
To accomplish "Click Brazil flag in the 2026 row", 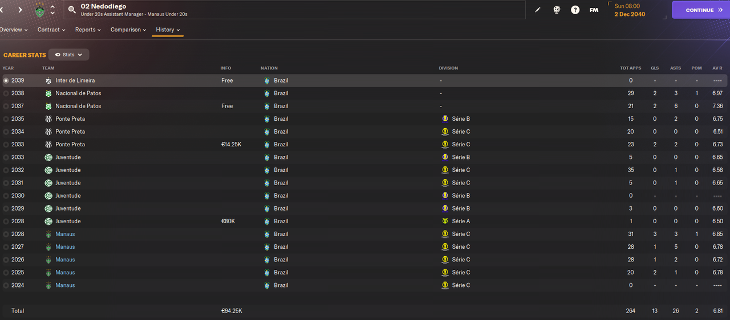I will coord(267,260).
